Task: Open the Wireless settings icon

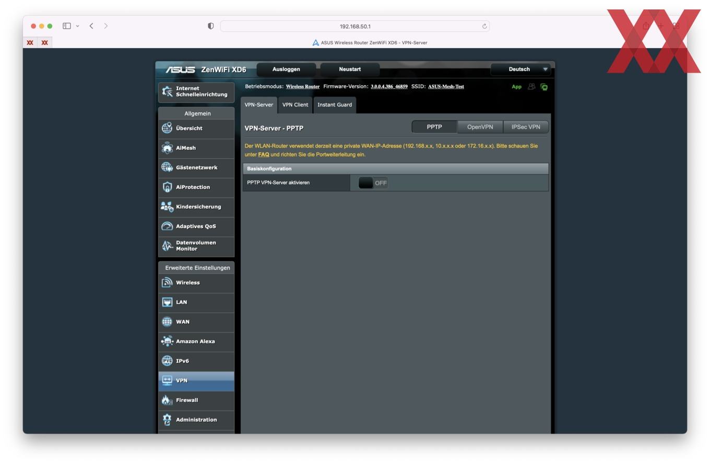Action: (167, 282)
